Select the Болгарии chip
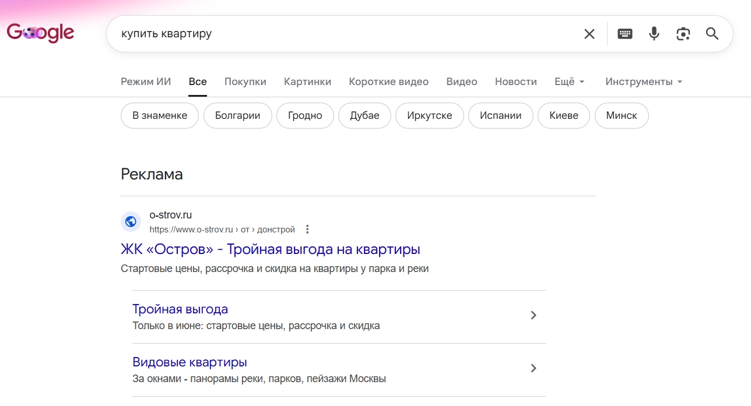This screenshot has height=406, width=751. (x=237, y=115)
